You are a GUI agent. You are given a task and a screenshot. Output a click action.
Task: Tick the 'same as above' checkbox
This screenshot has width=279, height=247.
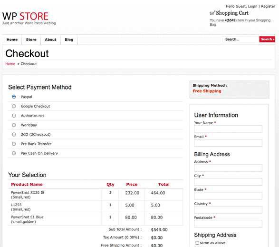197,243
